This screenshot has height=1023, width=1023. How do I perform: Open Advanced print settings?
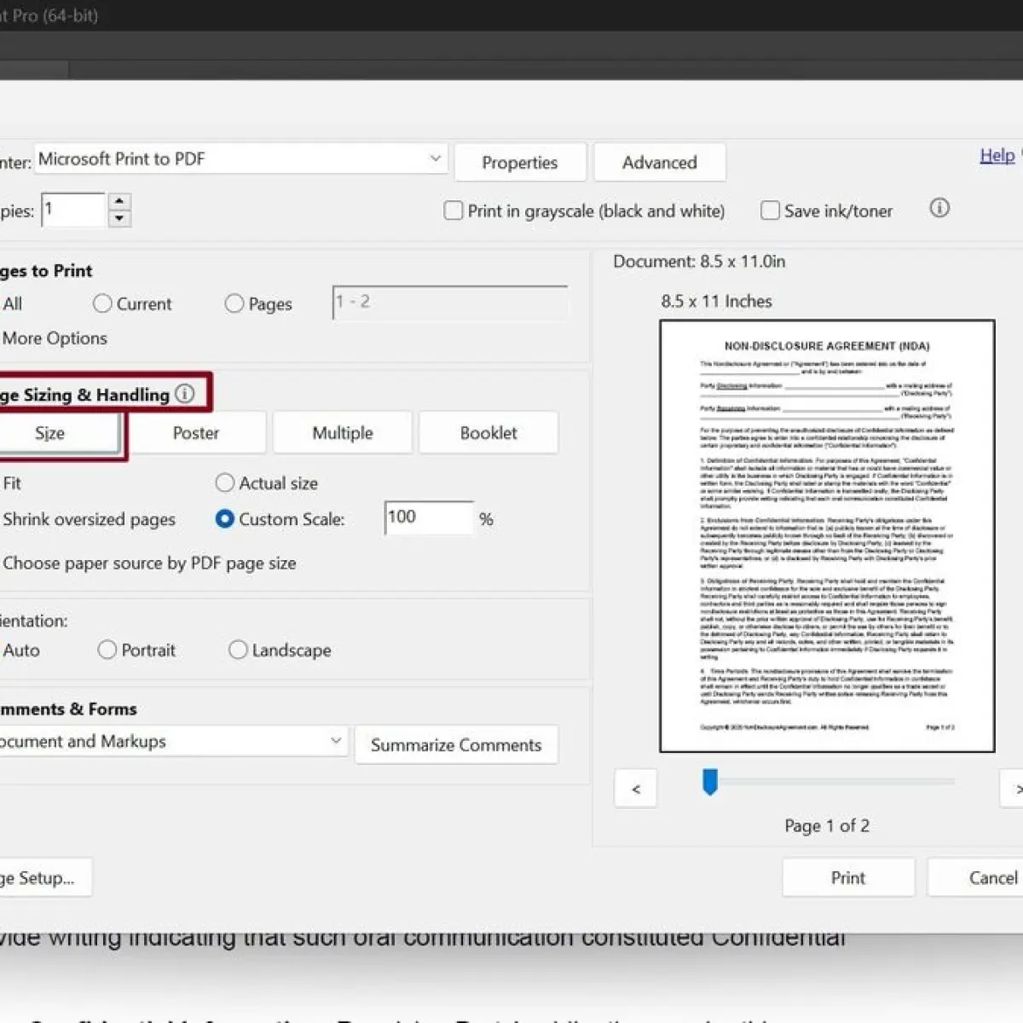[x=660, y=162]
